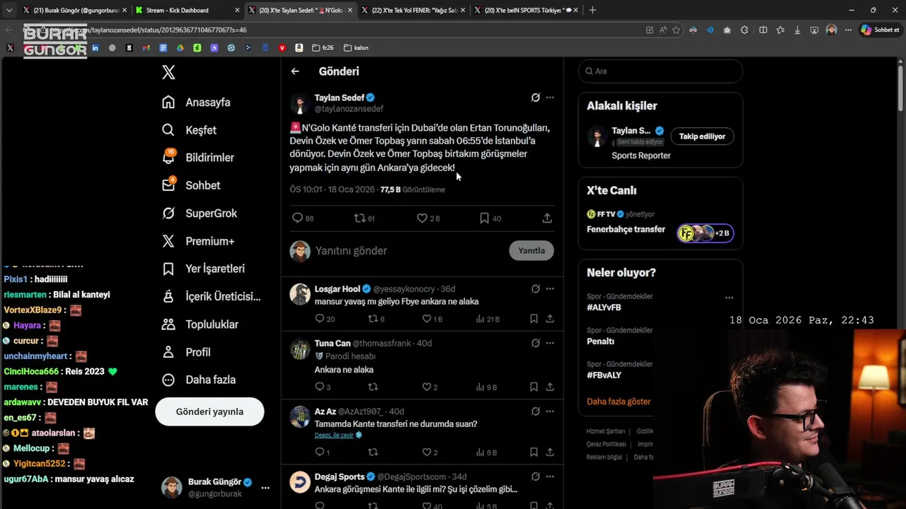The width and height of the screenshot is (906, 509).
Task: Click Gönderi yayınla button
Action: coord(210,411)
